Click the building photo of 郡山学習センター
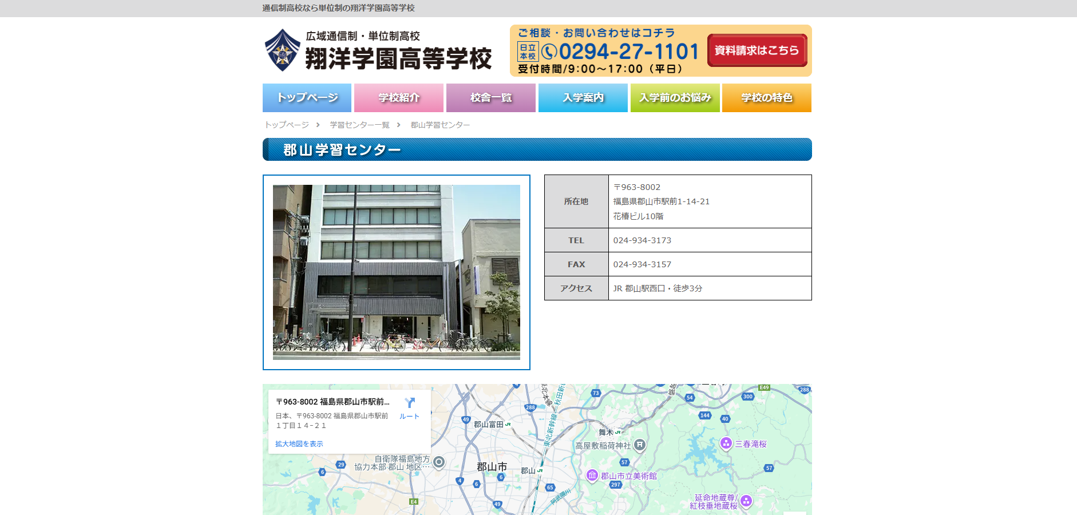Image resolution: width=1077 pixels, height=515 pixels. pos(396,272)
